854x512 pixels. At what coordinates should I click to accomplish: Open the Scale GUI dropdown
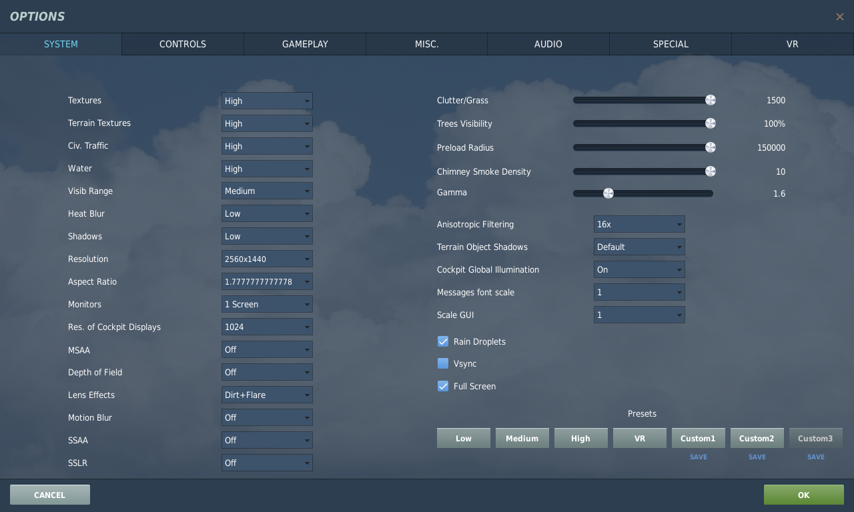(639, 315)
